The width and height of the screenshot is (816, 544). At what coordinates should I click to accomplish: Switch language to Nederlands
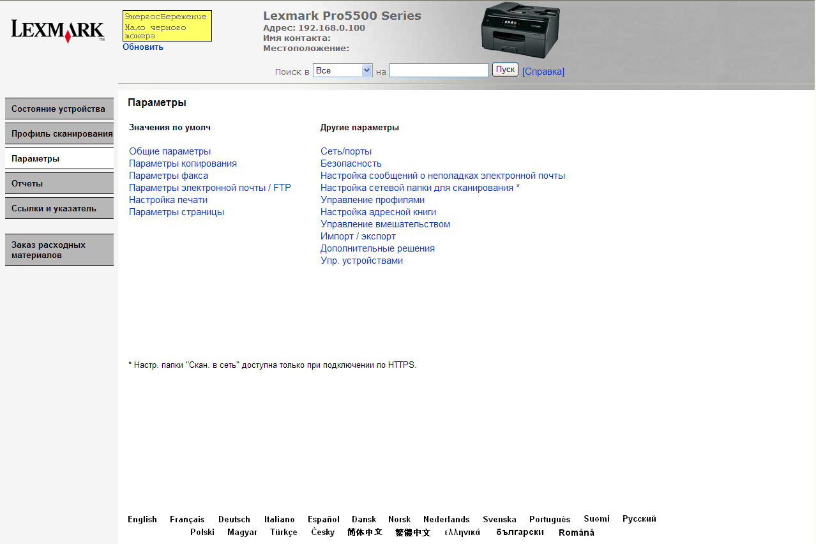tap(446, 519)
